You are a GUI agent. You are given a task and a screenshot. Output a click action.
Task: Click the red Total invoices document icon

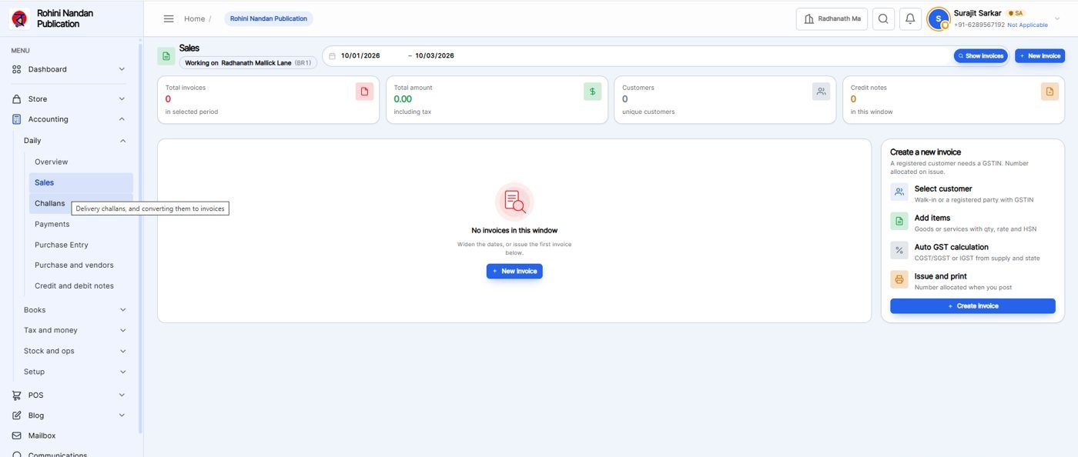click(x=364, y=92)
